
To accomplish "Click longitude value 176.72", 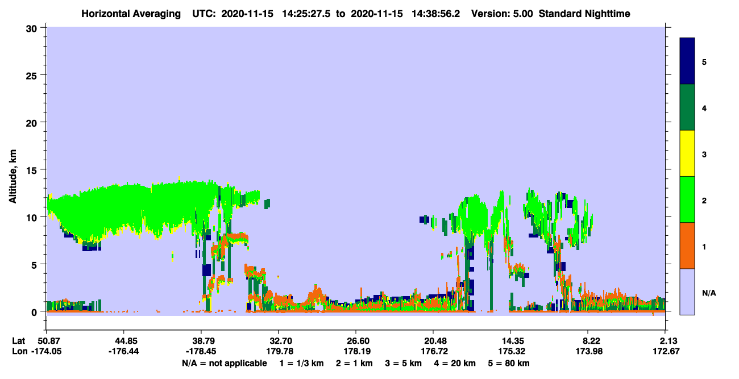I will pos(433,351).
